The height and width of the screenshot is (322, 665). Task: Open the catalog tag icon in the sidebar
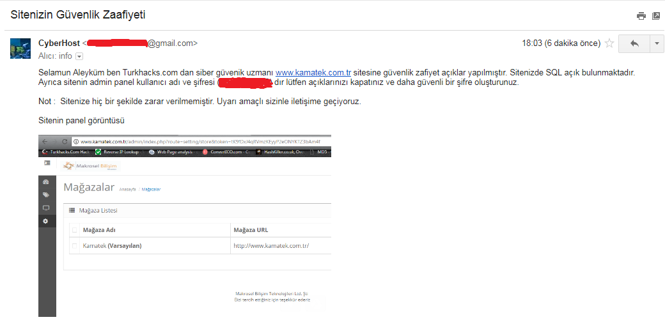(46, 195)
